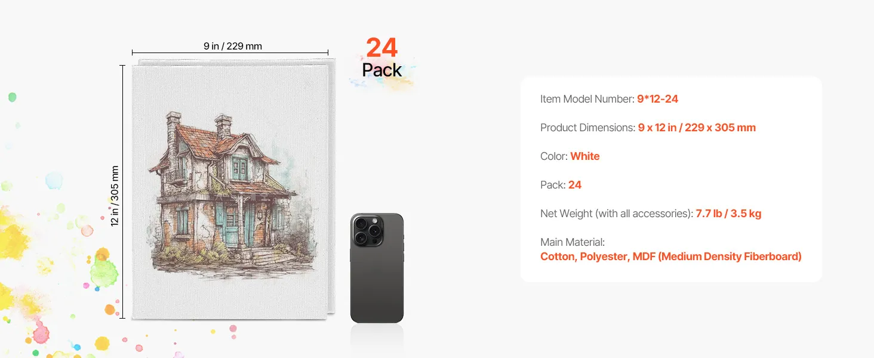Image resolution: width=874 pixels, height=358 pixels.
Task: Click the 12 in / 305 mm height label
Action: pyautogui.click(x=115, y=196)
